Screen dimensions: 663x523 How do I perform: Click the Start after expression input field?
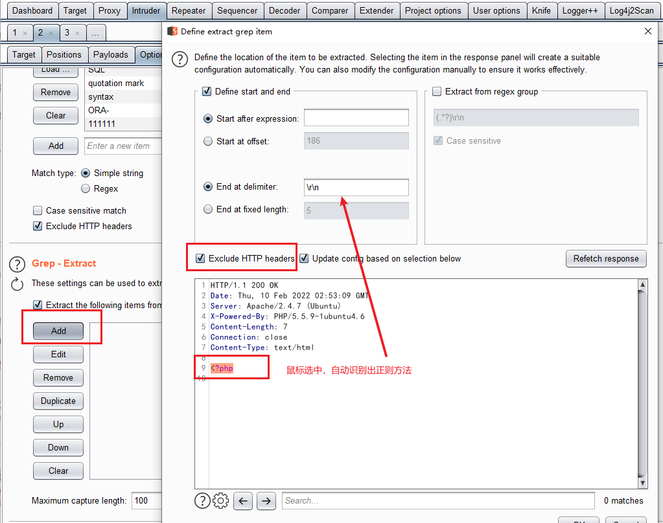(356, 117)
